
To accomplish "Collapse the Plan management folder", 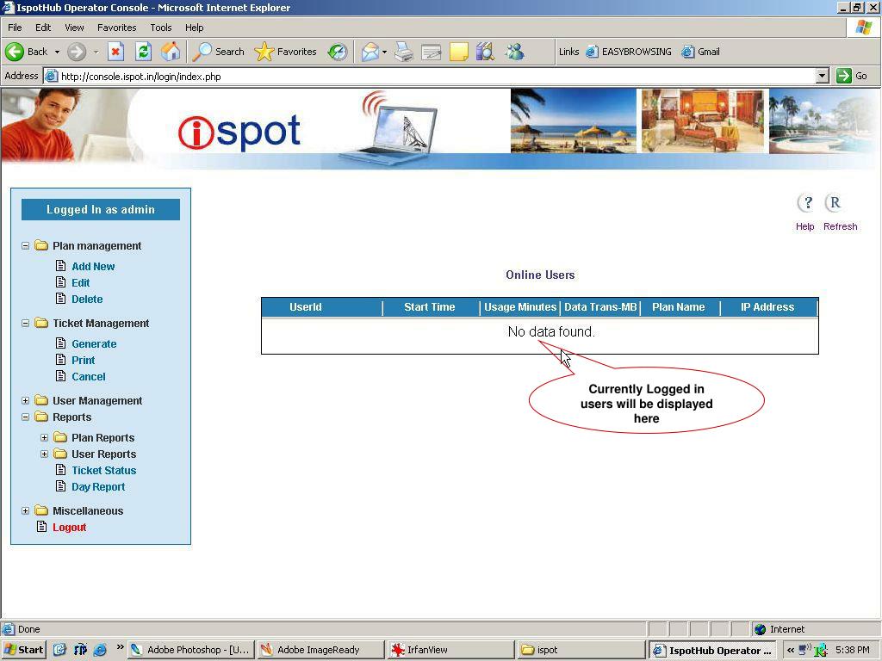I will coord(26,246).
